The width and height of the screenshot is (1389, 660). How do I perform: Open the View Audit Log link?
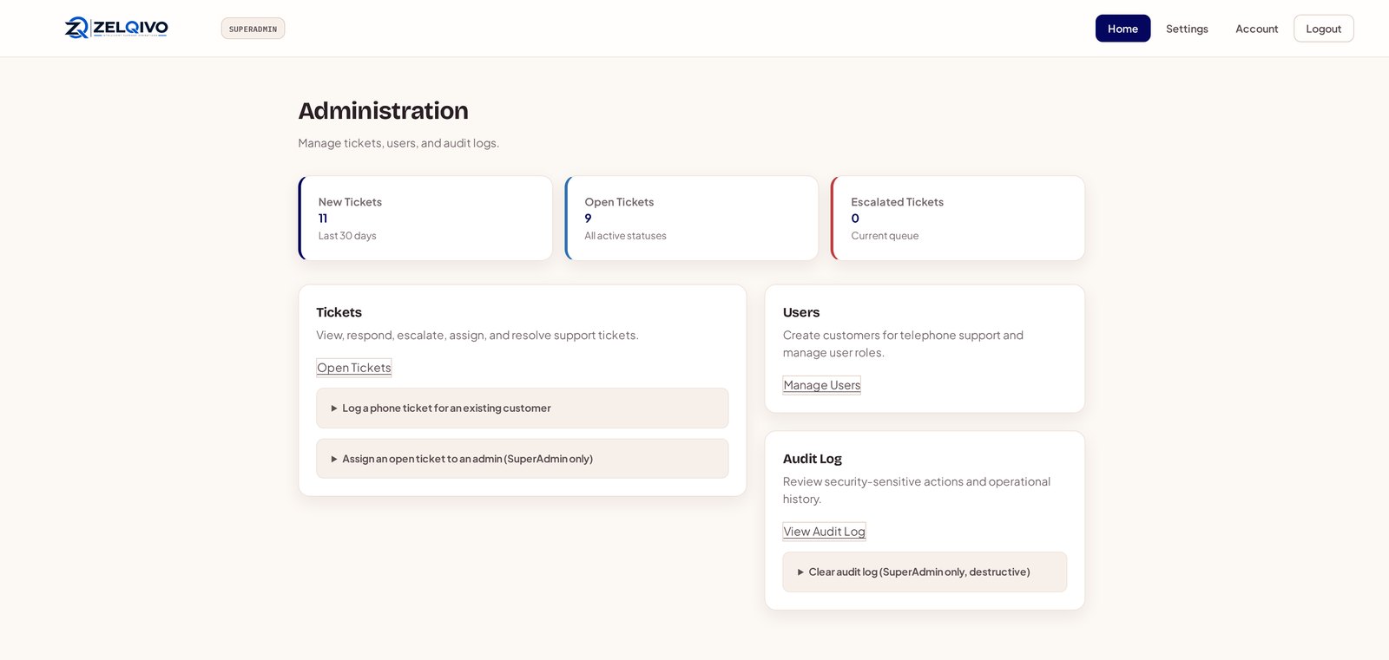pyautogui.click(x=824, y=532)
